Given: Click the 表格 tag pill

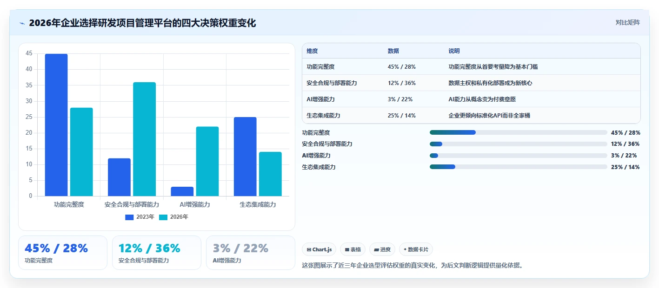Looking at the screenshot, I should (353, 249).
